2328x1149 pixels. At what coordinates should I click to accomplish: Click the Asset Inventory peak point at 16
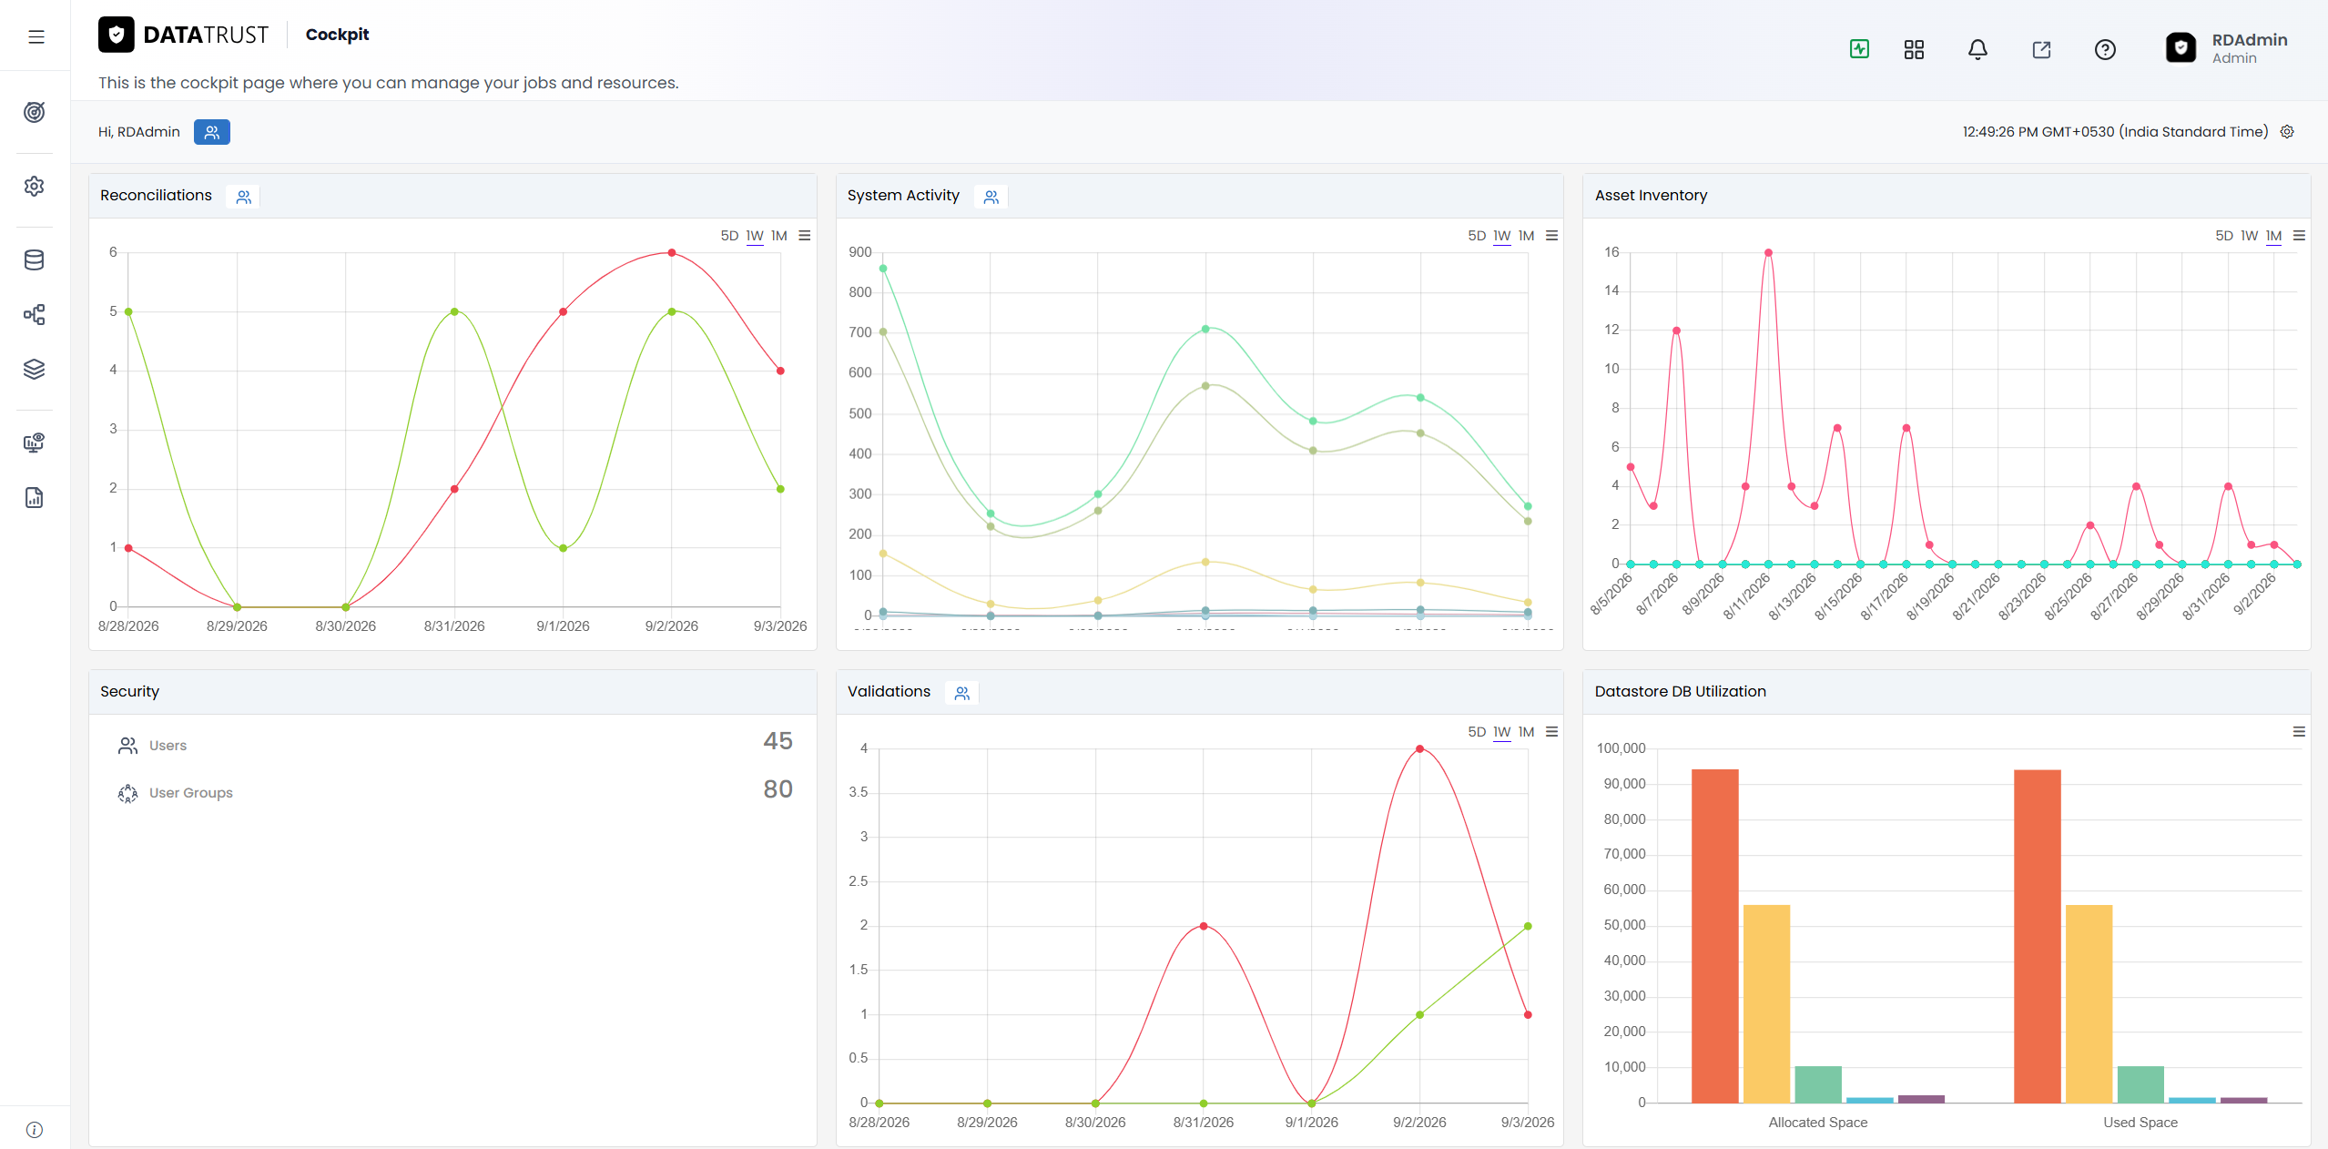click(1768, 253)
